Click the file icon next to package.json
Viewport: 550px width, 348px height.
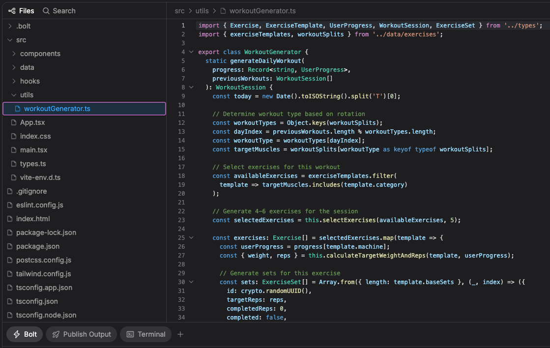coord(10,246)
